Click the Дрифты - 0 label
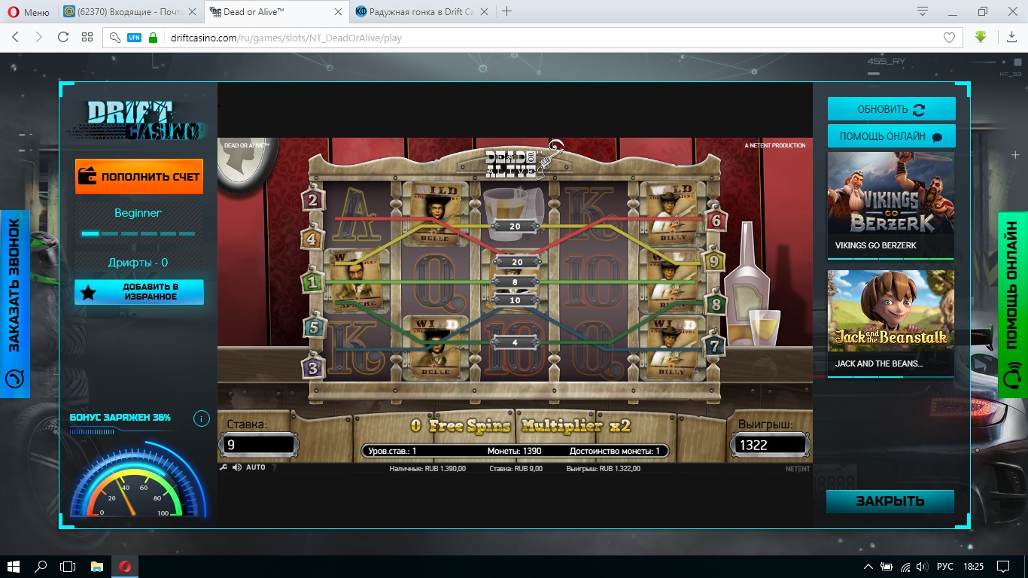Viewport: 1028px width, 578px height. click(138, 263)
